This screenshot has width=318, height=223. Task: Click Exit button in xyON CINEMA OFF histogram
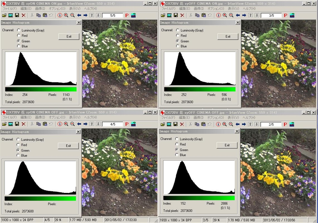tap(68, 146)
